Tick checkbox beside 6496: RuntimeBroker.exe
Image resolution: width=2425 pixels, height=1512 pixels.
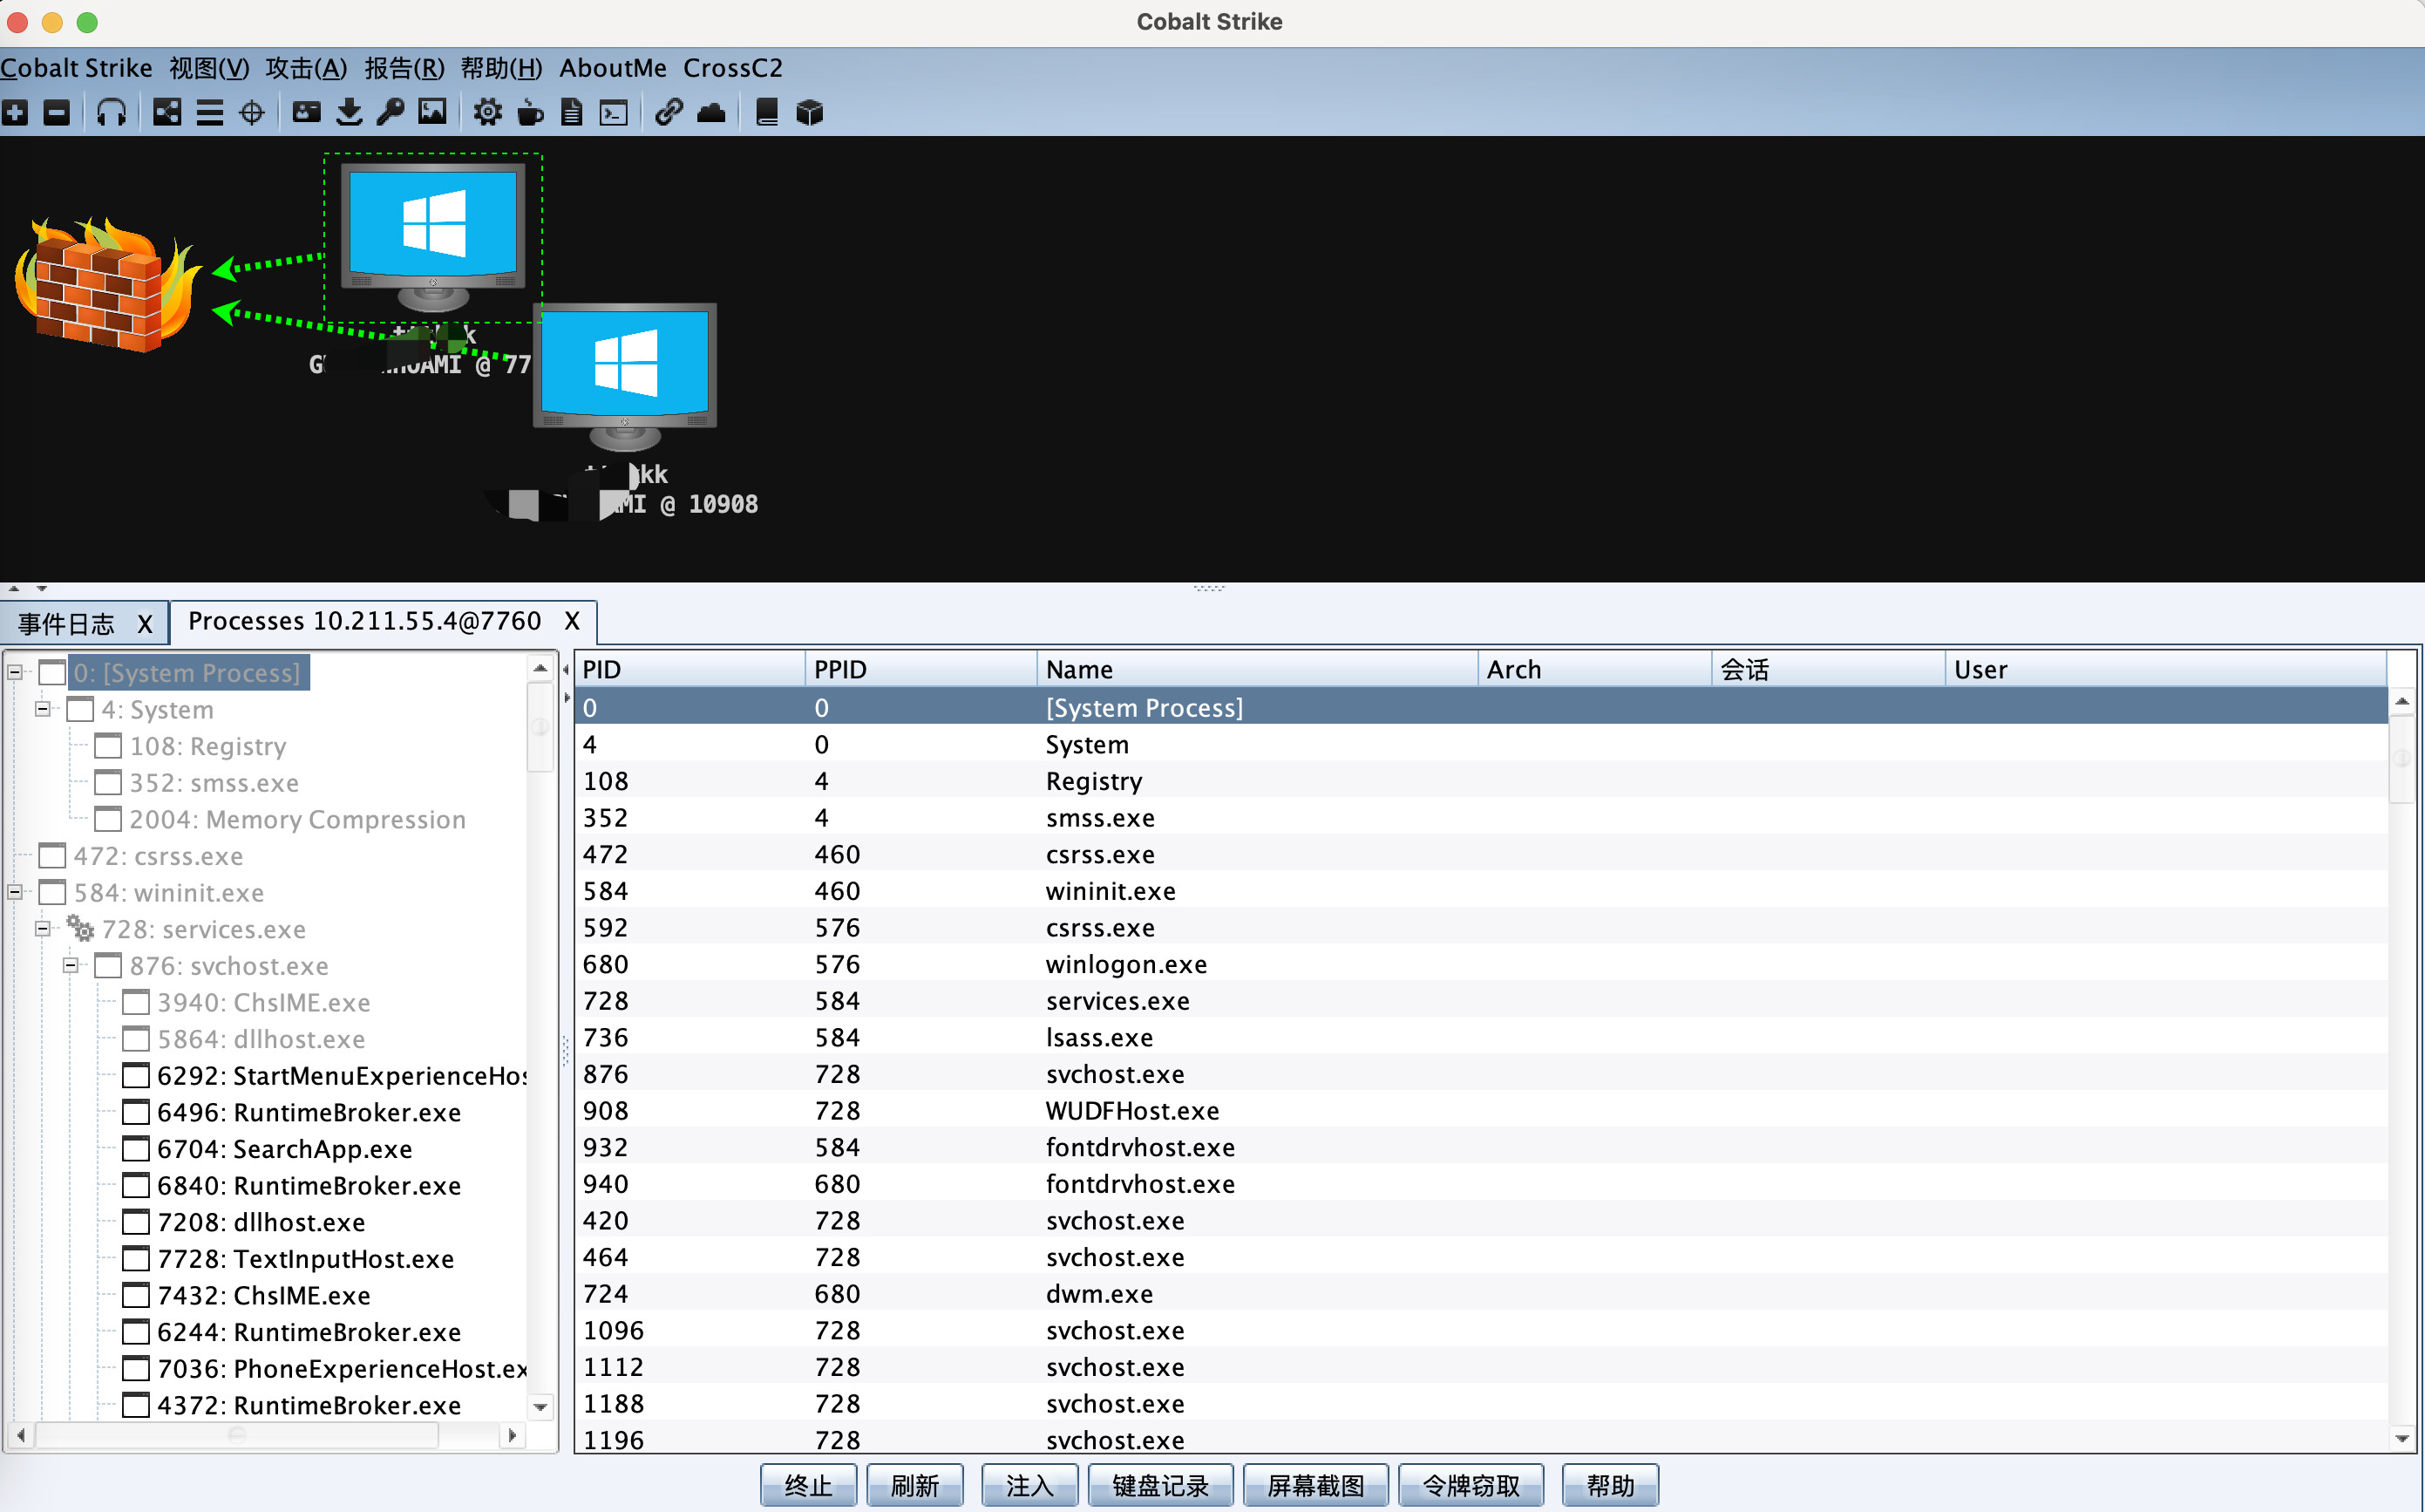click(x=136, y=1112)
